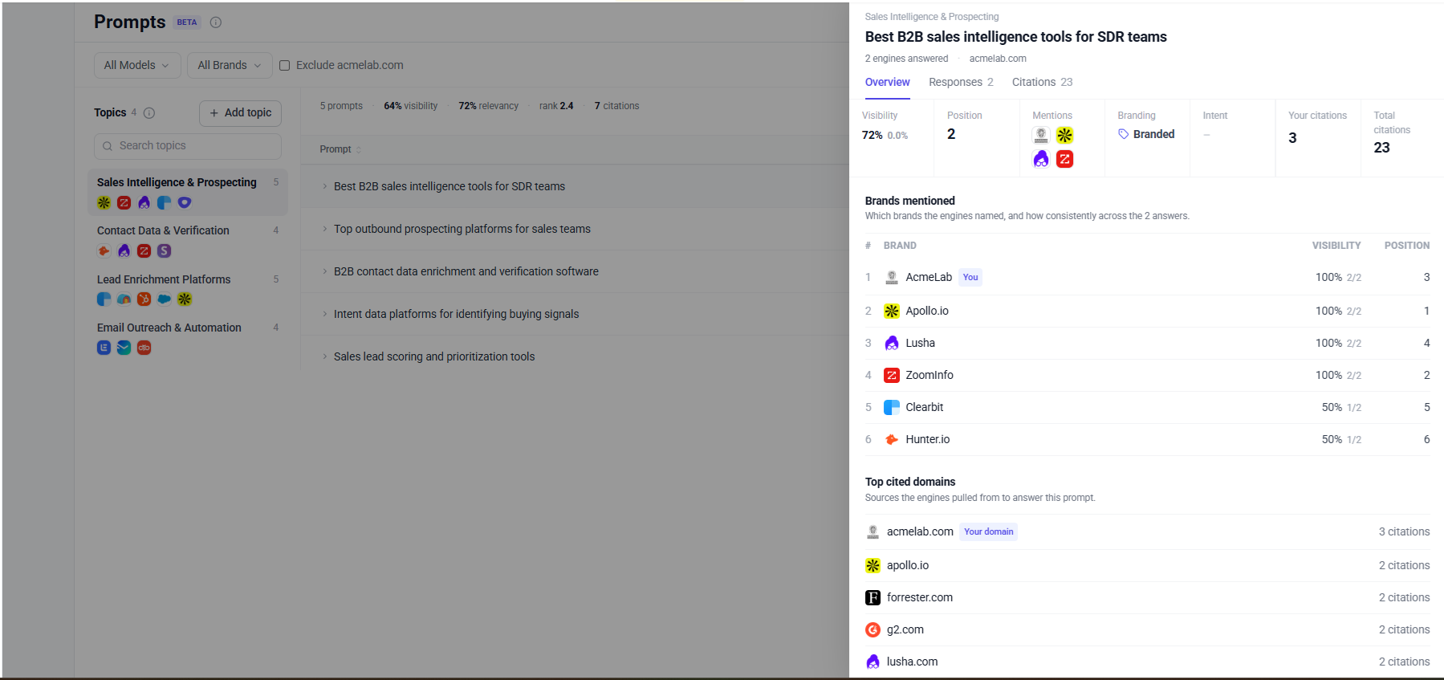Click the Hunter.io logo in brands table
This screenshot has width=1444, height=680.
[x=892, y=439]
